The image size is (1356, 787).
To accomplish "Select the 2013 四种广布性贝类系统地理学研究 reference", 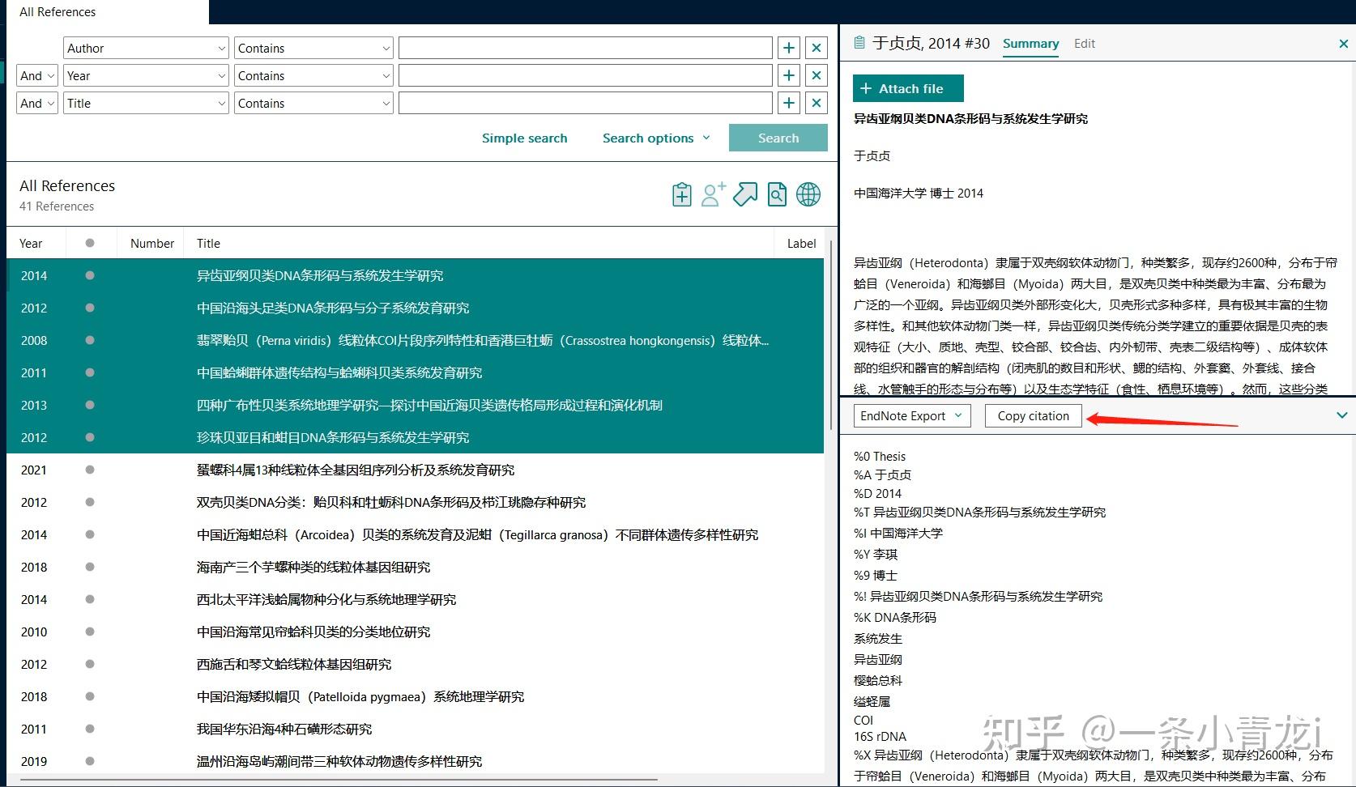I will [x=415, y=405].
